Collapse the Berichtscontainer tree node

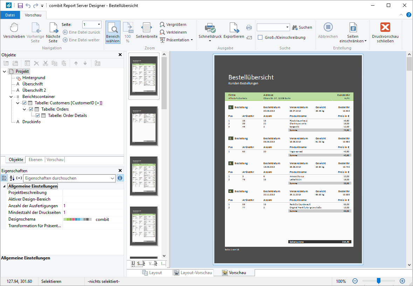click(x=11, y=97)
